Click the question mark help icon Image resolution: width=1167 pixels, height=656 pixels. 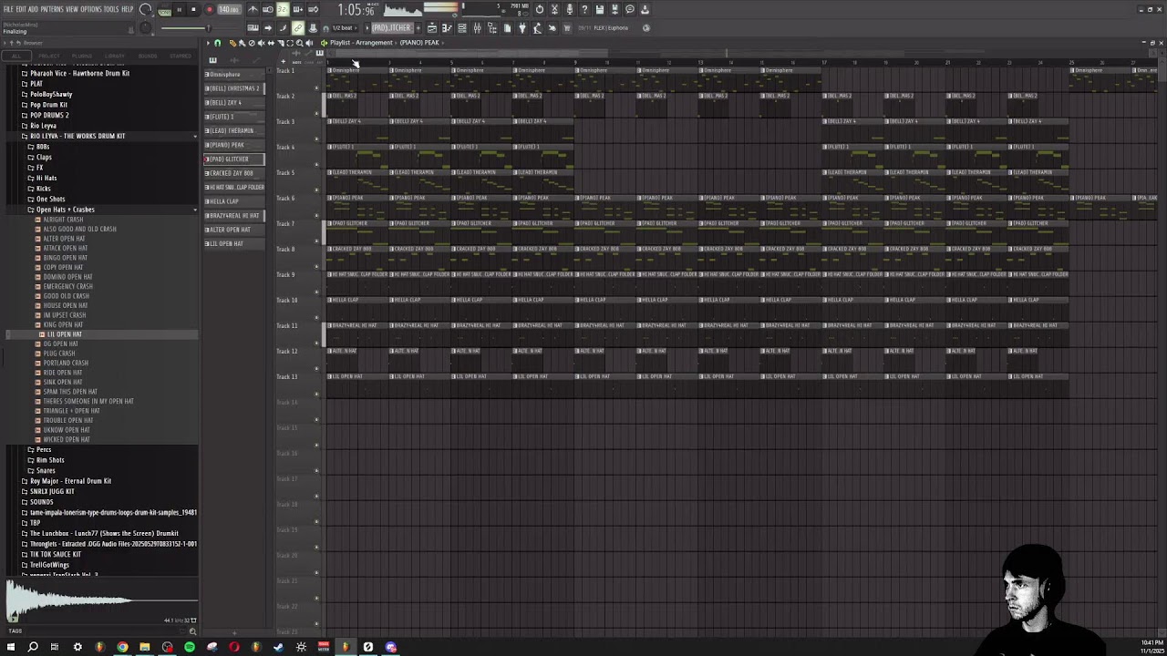pyautogui.click(x=584, y=9)
